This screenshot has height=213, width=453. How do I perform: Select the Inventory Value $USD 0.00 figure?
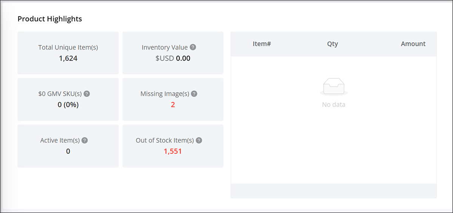(173, 58)
